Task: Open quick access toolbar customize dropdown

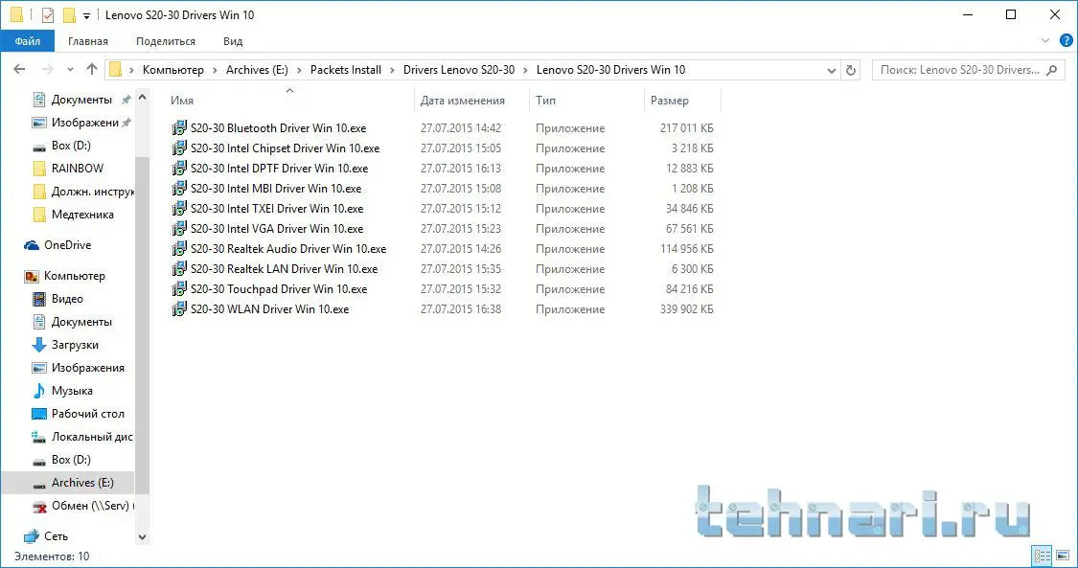Action: click(86, 15)
